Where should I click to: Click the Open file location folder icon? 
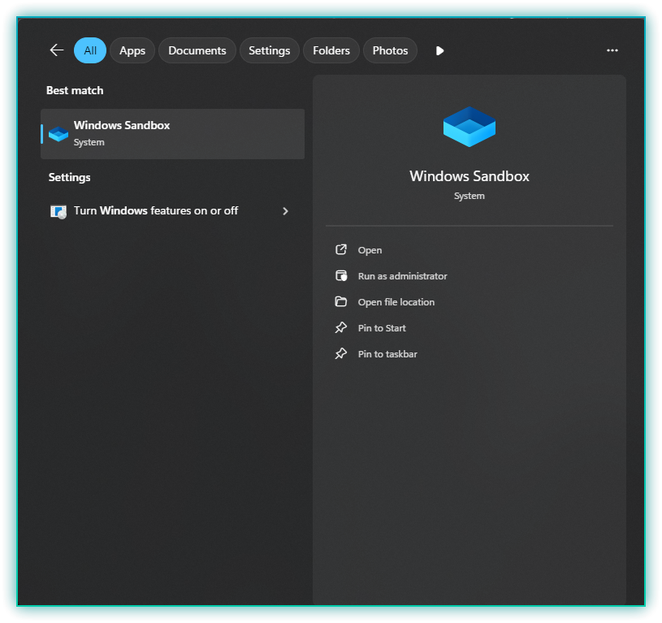[x=340, y=301]
